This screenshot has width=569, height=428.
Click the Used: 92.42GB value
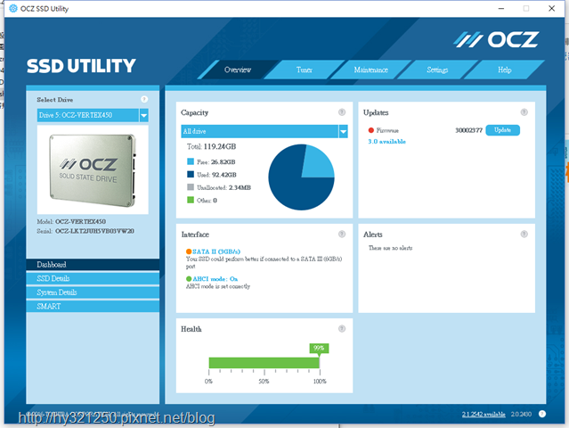coord(224,175)
